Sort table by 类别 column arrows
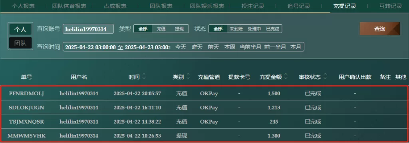The image size is (409, 143). 188,77
